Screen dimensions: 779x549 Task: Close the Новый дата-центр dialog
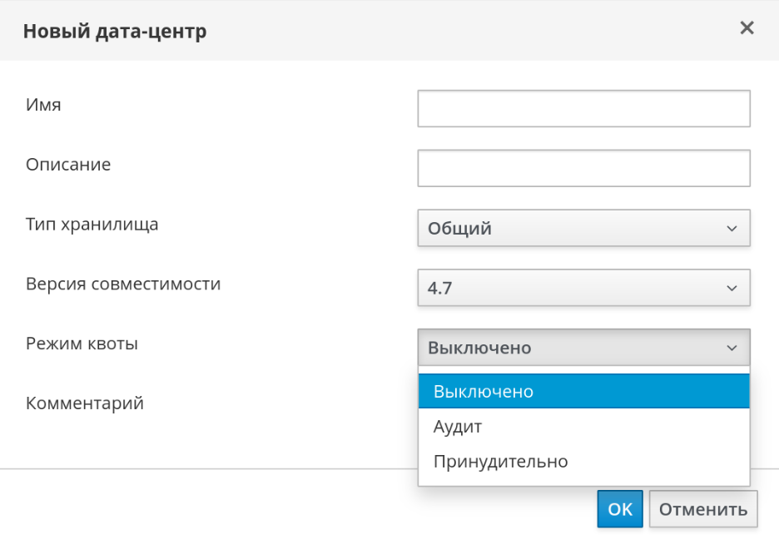pyautogui.click(x=747, y=28)
